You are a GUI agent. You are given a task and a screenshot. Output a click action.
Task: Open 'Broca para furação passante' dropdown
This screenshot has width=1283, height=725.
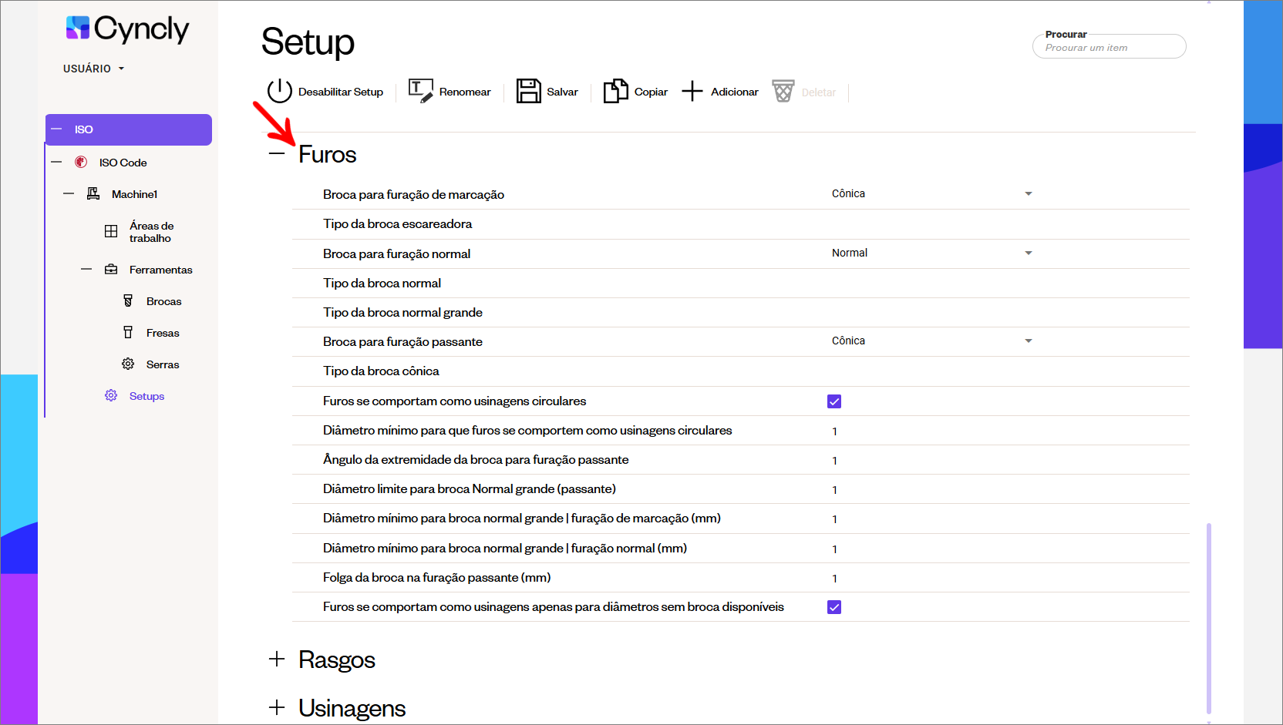coord(931,341)
